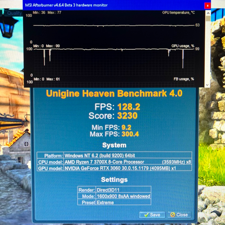Click the FB usage graph label
225x225 pixels.
coord(184,79)
